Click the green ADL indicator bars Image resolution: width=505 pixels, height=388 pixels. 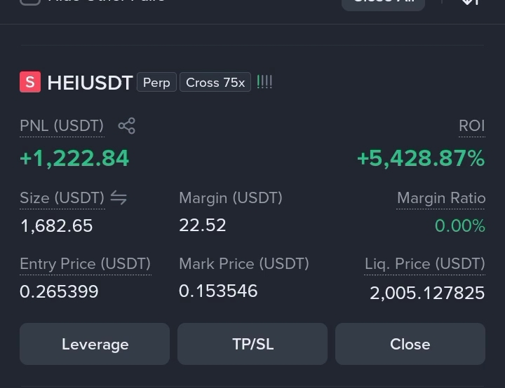[264, 82]
